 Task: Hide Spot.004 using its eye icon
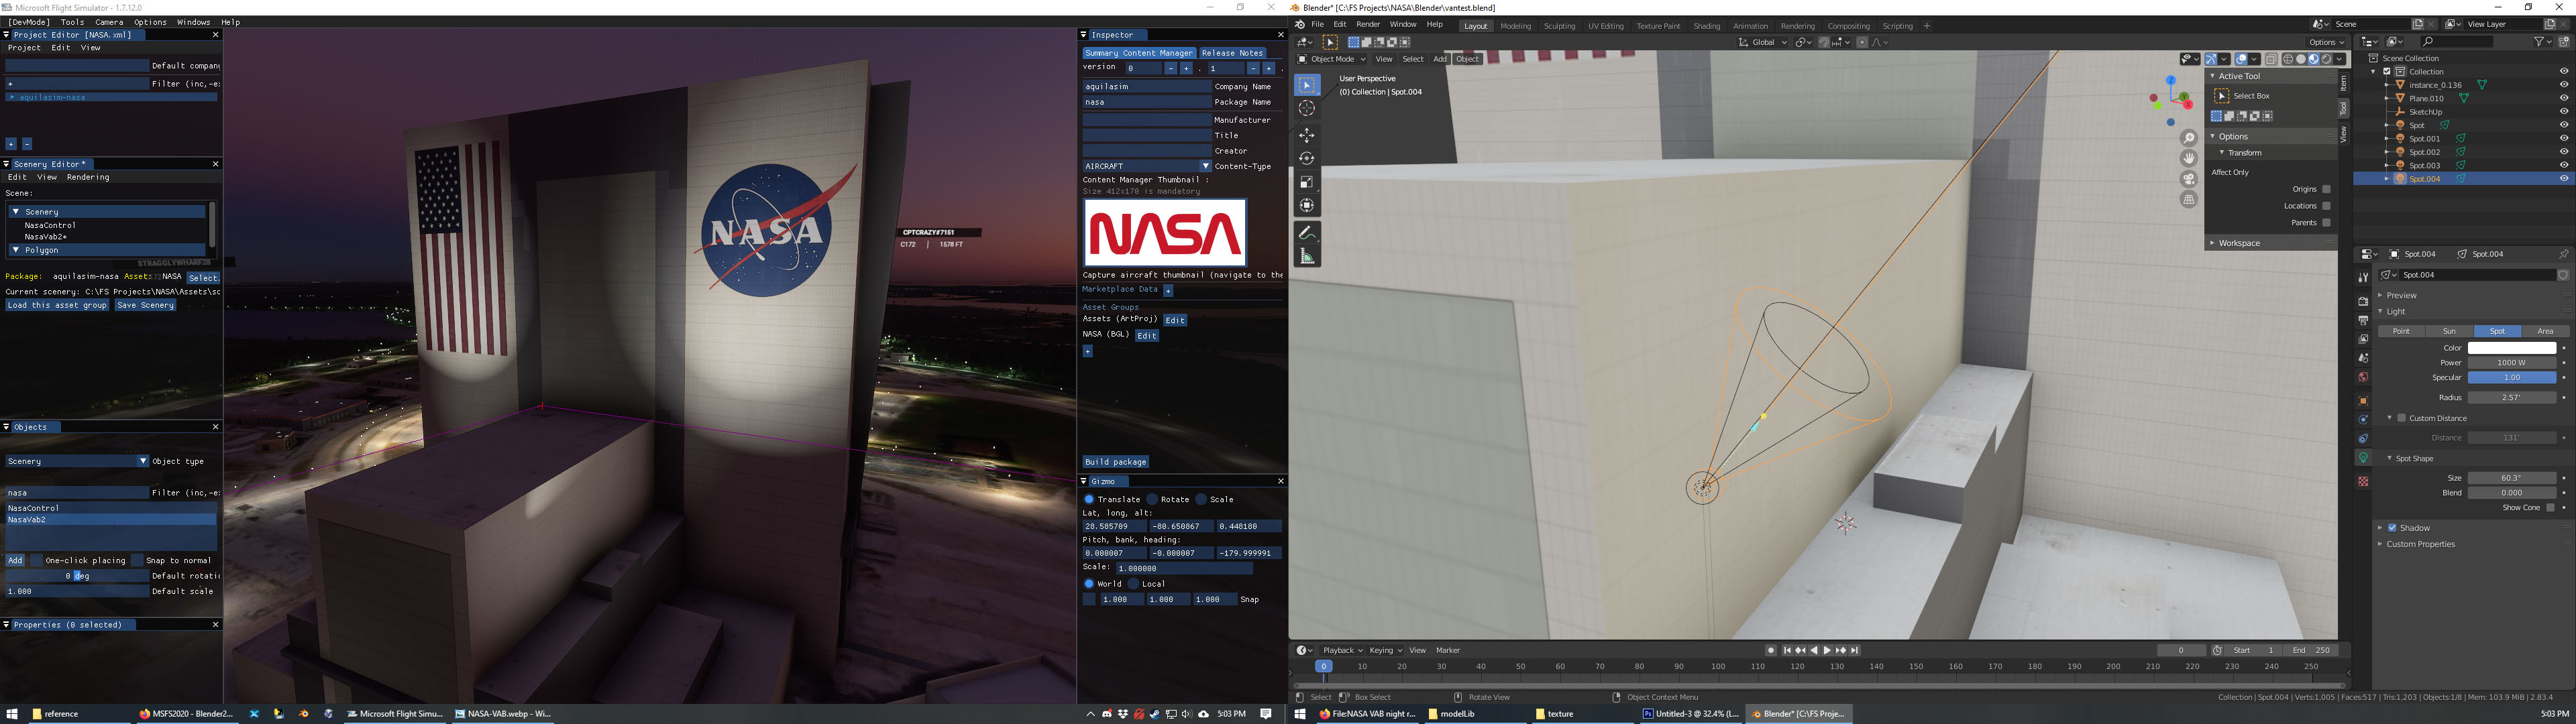point(2563,179)
